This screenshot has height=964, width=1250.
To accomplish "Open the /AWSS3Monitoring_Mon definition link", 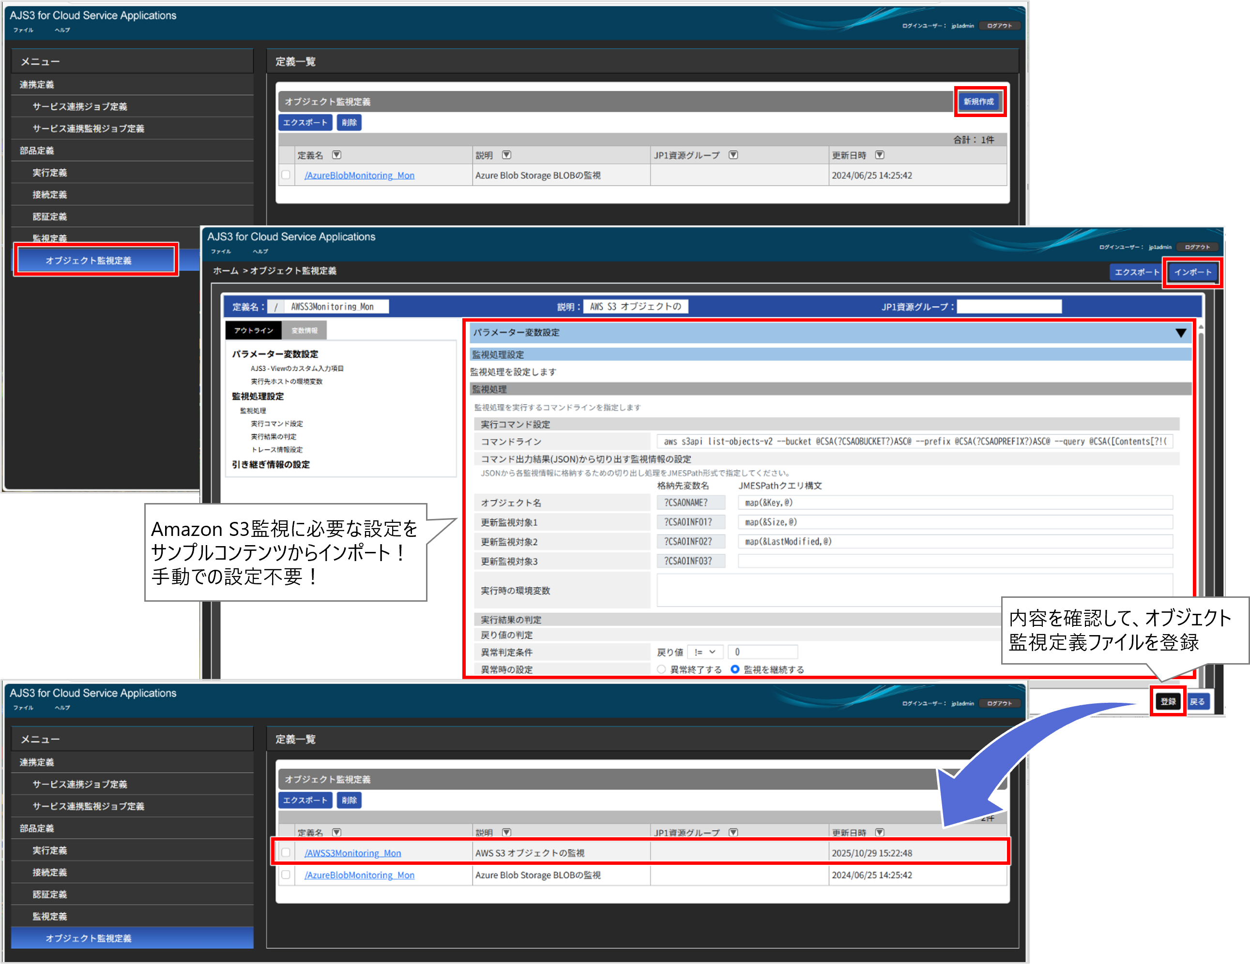I will [x=352, y=853].
